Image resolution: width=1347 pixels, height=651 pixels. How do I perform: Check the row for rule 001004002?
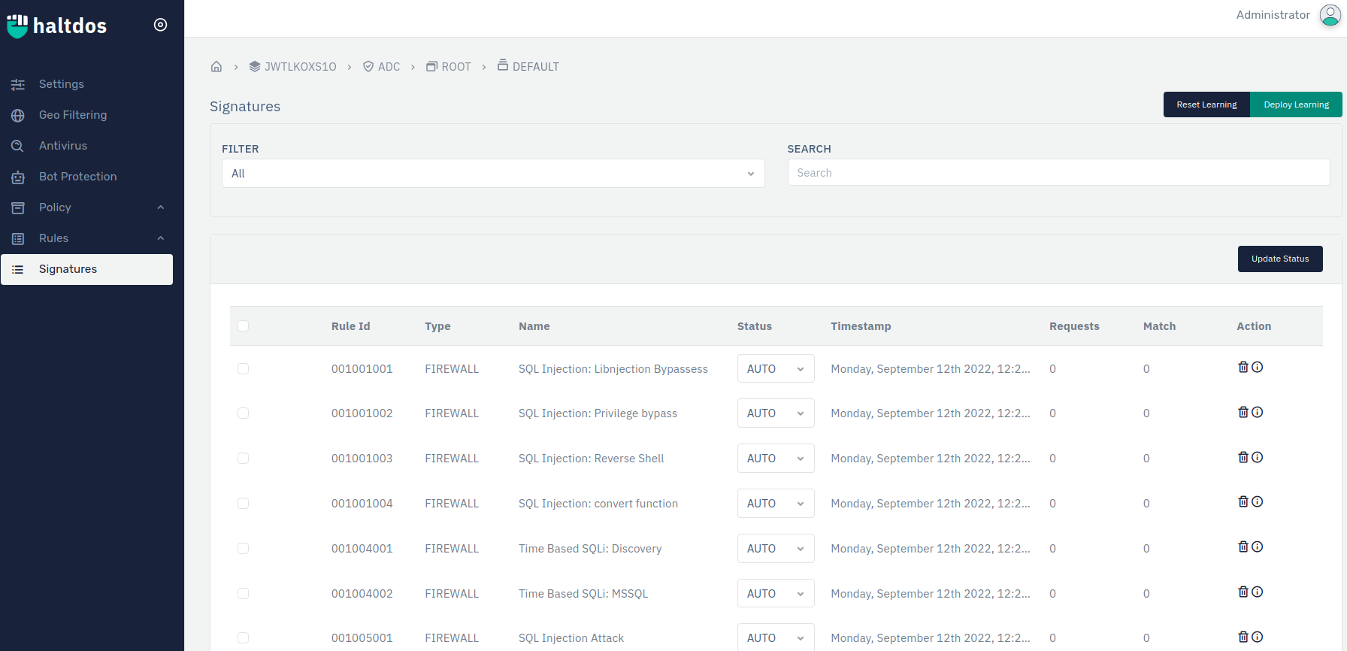(243, 593)
